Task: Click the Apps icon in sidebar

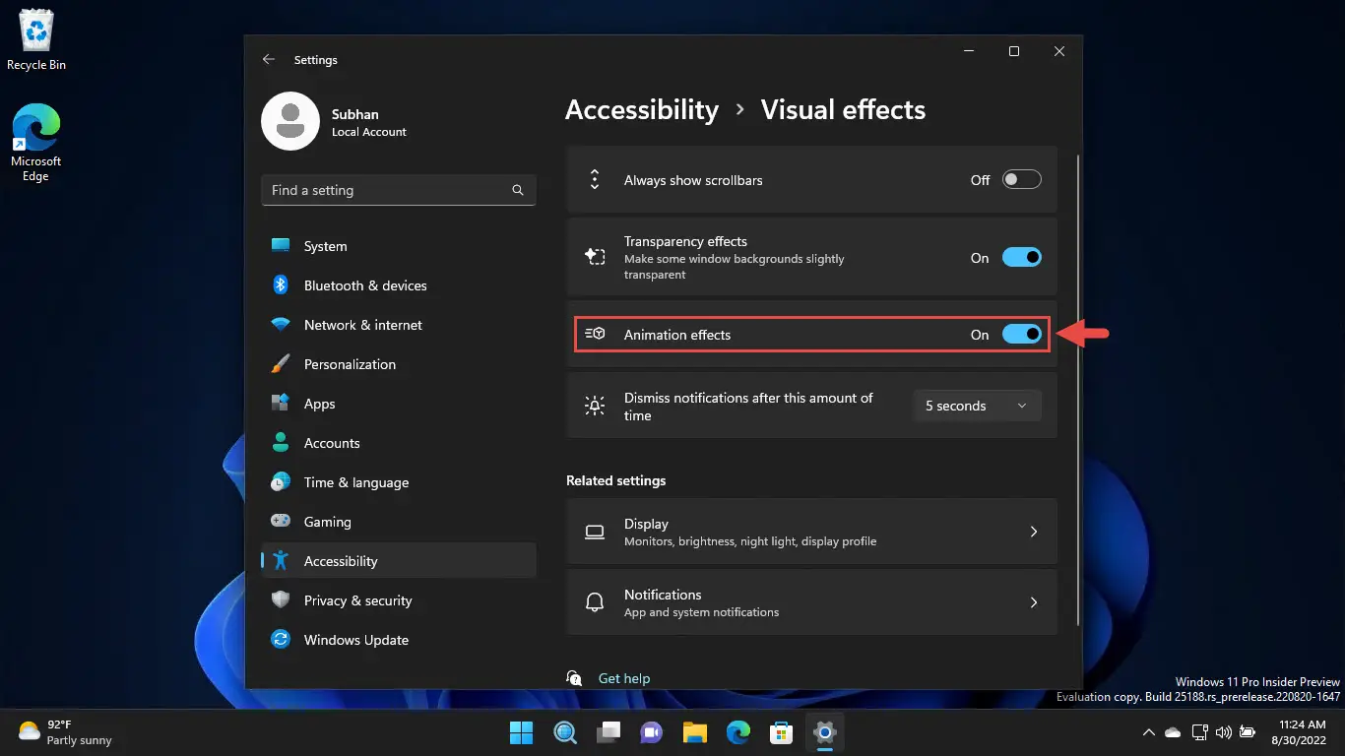Action: tap(281, 404)
